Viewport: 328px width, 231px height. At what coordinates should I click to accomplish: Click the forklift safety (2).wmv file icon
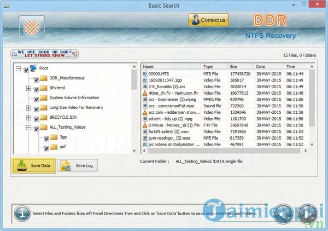pyautogui.click(x=145, y=132)
